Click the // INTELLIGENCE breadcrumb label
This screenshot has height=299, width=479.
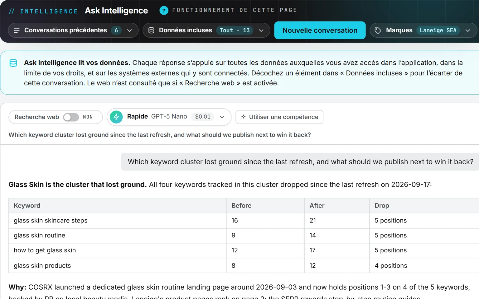click(43, 12)
